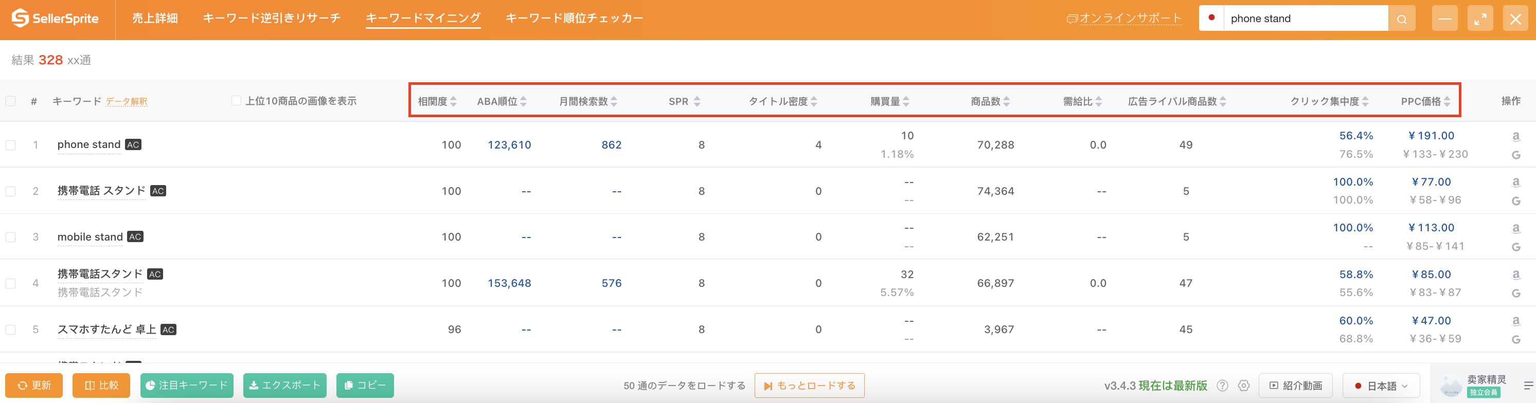Check the 携帯電話 スタンド row 2 checkbox
Screen dimensions: 1536x403
click(11, 191)
